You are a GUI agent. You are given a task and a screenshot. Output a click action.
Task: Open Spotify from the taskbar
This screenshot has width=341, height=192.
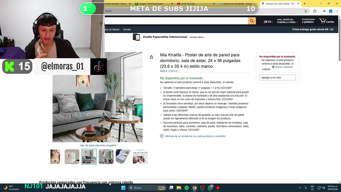(x=186, y=188)
